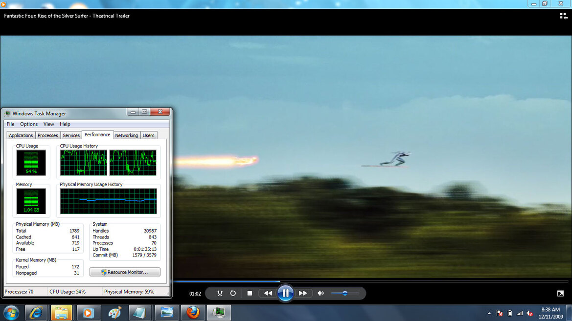Image resolution: width=572 pixels, height=321 pixels.
Task: Restore down the media player window
Action: [545, 3]
